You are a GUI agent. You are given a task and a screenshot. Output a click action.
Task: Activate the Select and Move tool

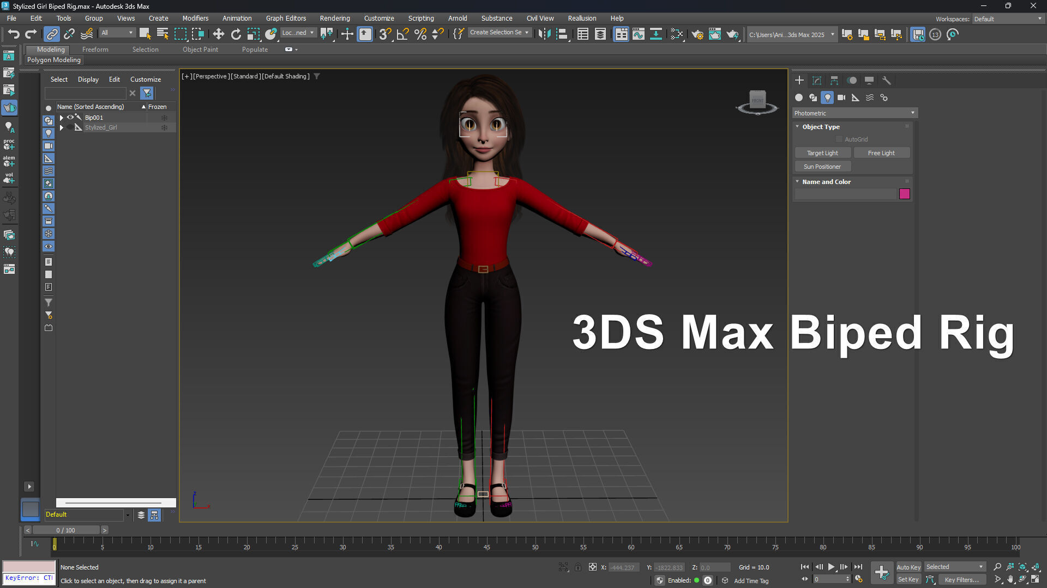coord(219,34)
